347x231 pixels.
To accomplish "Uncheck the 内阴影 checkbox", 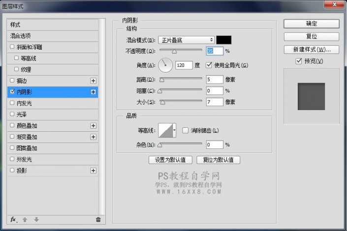I will point(12,91).
